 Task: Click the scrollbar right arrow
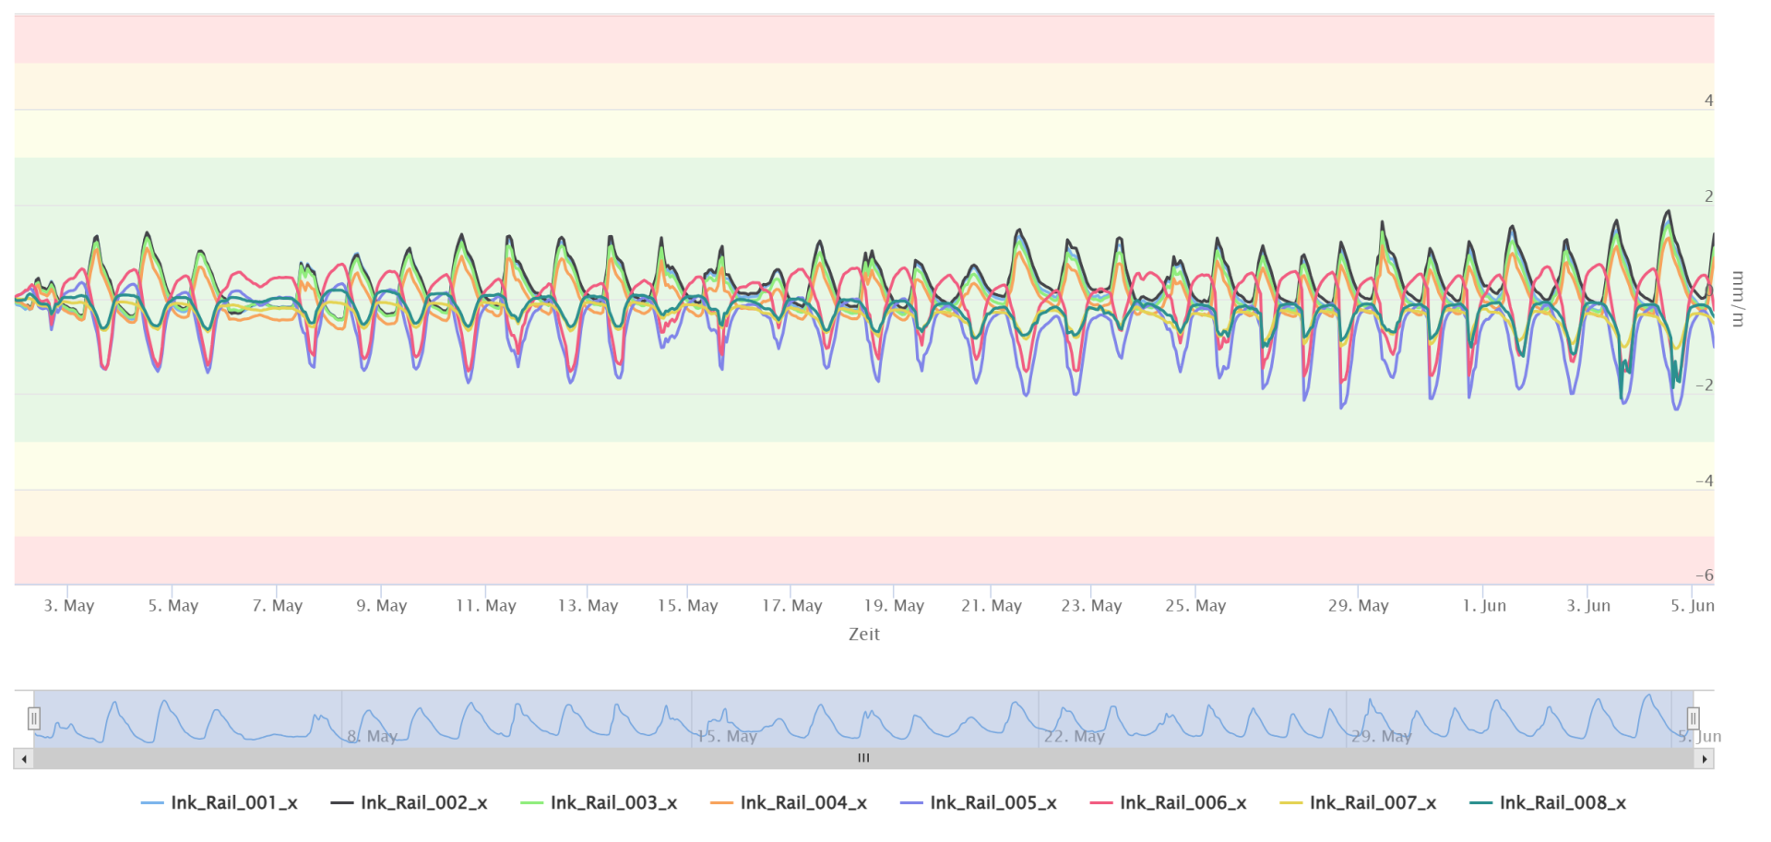point(1704,759)
